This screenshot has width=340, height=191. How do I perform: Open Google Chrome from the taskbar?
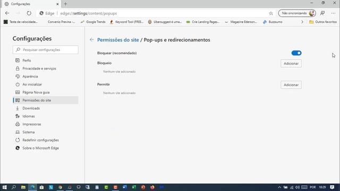[60, 187]
